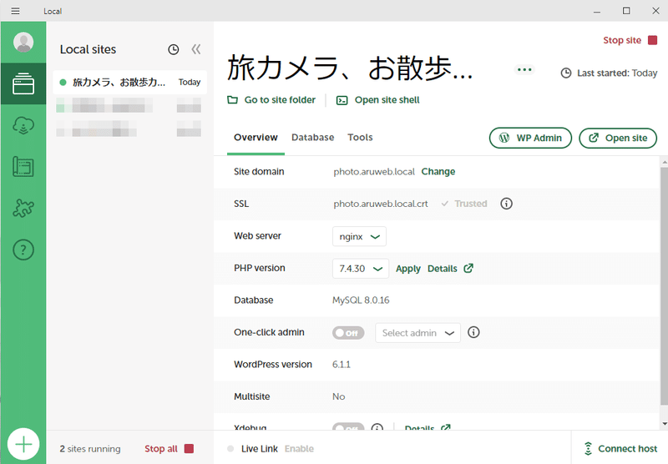Click One-click admin info icon
668x464 pixels.
coord(473,332)
